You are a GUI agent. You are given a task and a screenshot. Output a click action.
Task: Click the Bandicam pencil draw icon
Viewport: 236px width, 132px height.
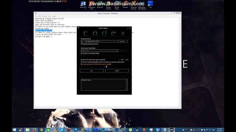pos(60,1)
